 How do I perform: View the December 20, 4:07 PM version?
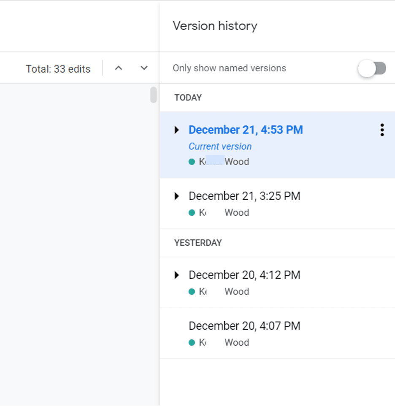coord(244,326)
